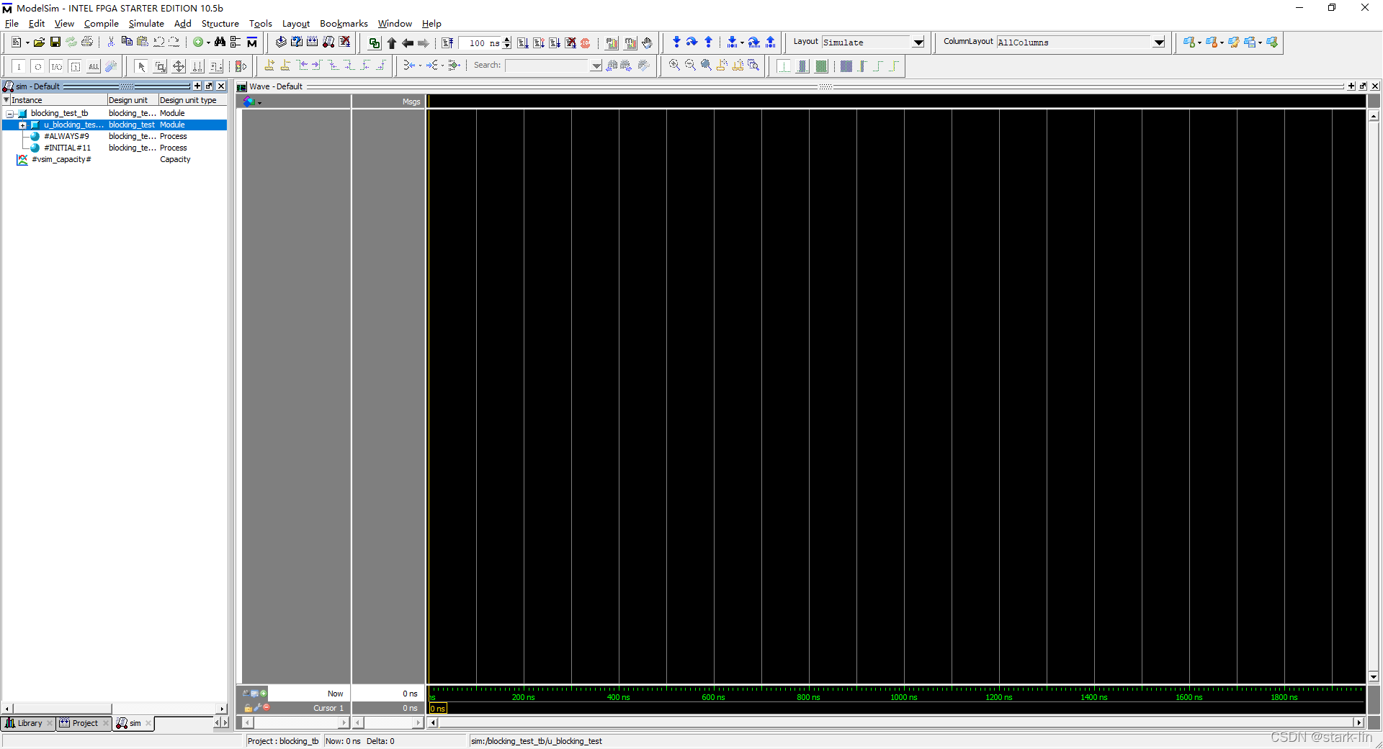Click the Break simulation icon with the red X
The height and width of the screenshot is (749, 1383).
pyautogui.click(x=570, y=43)
